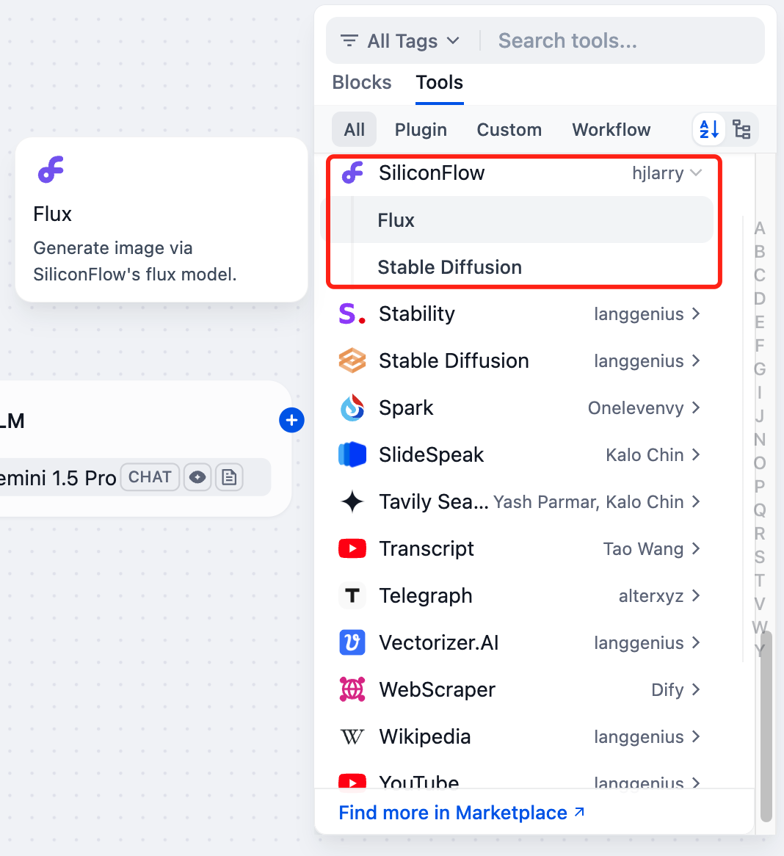The image size is (784, 856).
Task: Click the Tavily Search star icon
Action: [352, 502]
